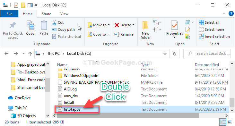
Task: Switch to the Home ribbon tab
Action: pos(28,14)
